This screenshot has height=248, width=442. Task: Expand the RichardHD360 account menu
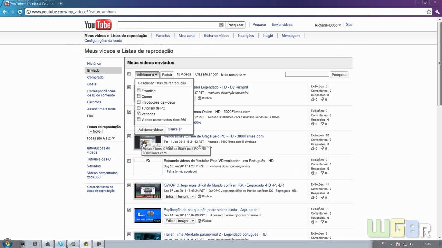(328, 25)
